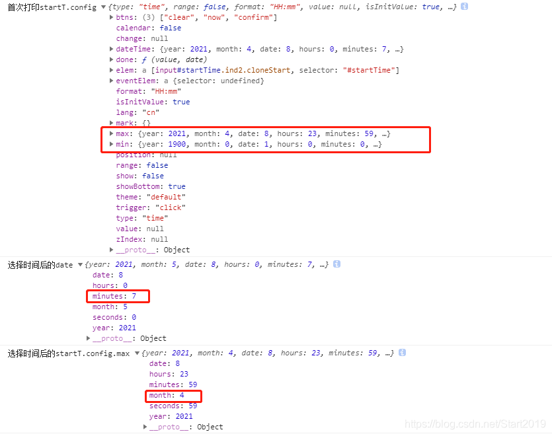Select 'year: 2021' in date object
The image size is (552, 436).
(x=114, y=328)
